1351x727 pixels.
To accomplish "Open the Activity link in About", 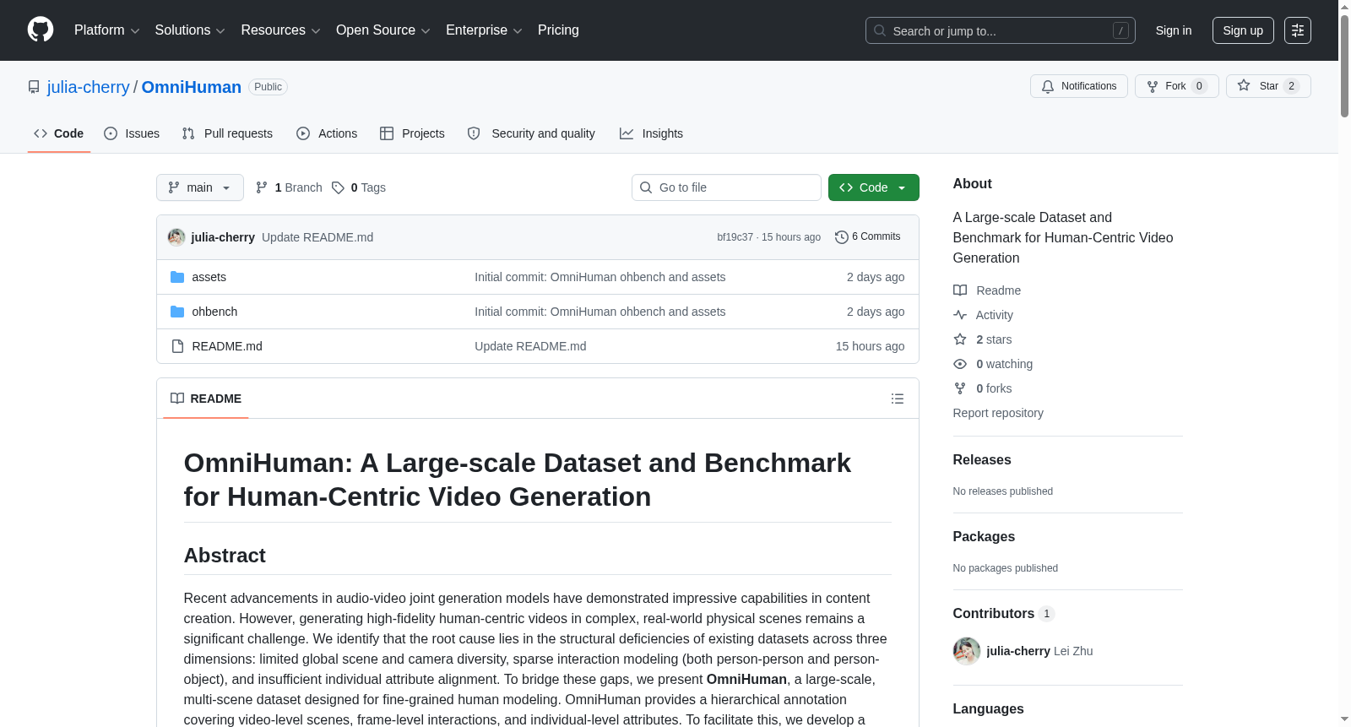I will 983,315.
